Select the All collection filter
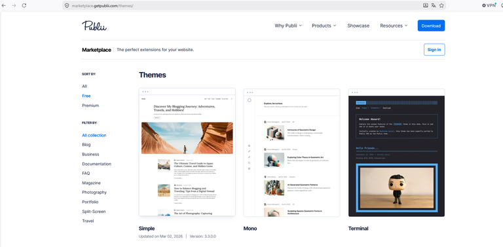This screenshot has width=503, height=247. point(94,136)
